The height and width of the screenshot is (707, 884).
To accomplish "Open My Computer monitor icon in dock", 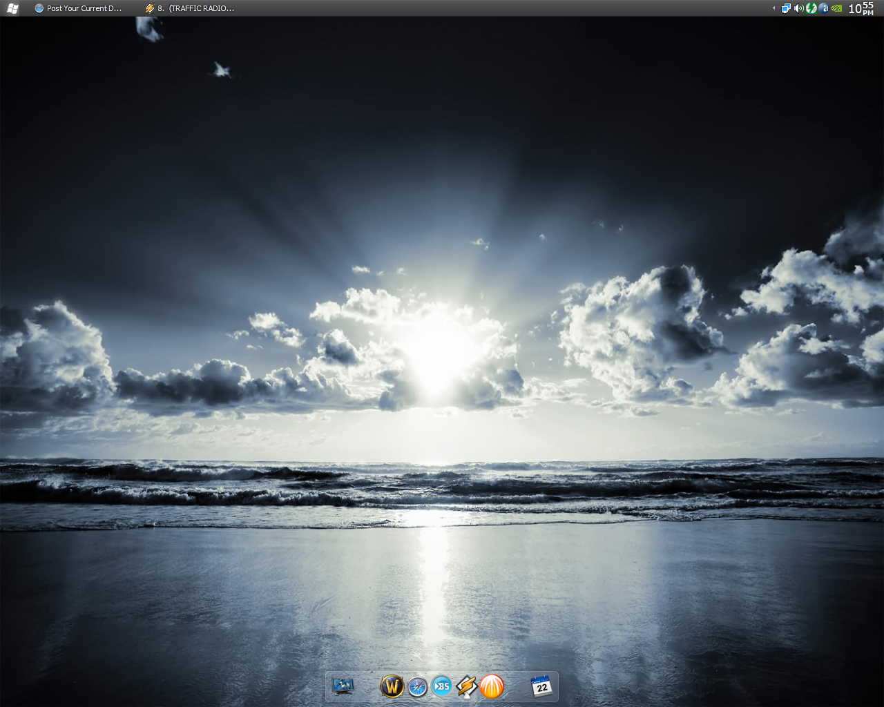I will pyautogui.click(x=343, y=686).
